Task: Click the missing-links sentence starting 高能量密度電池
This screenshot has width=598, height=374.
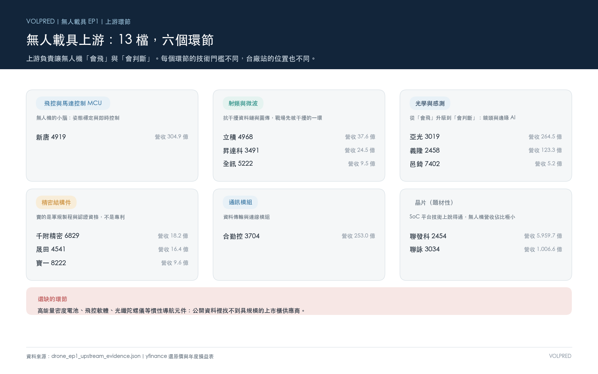Action: tap(172, 311)
